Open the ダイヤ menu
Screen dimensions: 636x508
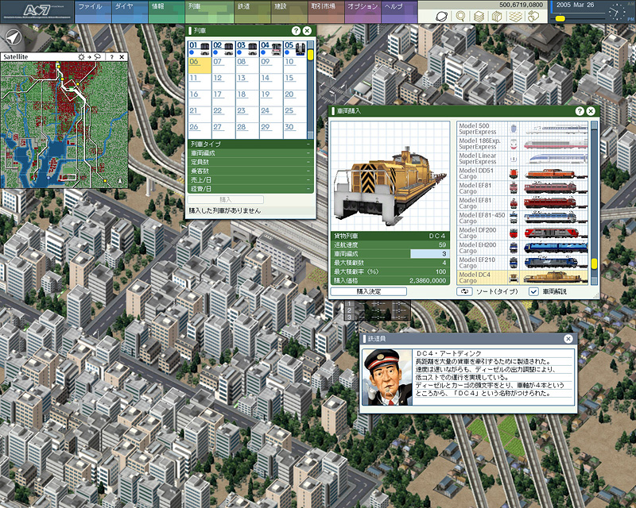[x=130, y=12]
